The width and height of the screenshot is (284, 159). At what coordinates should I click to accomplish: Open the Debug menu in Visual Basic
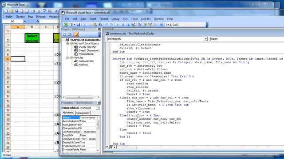point(115,19)
